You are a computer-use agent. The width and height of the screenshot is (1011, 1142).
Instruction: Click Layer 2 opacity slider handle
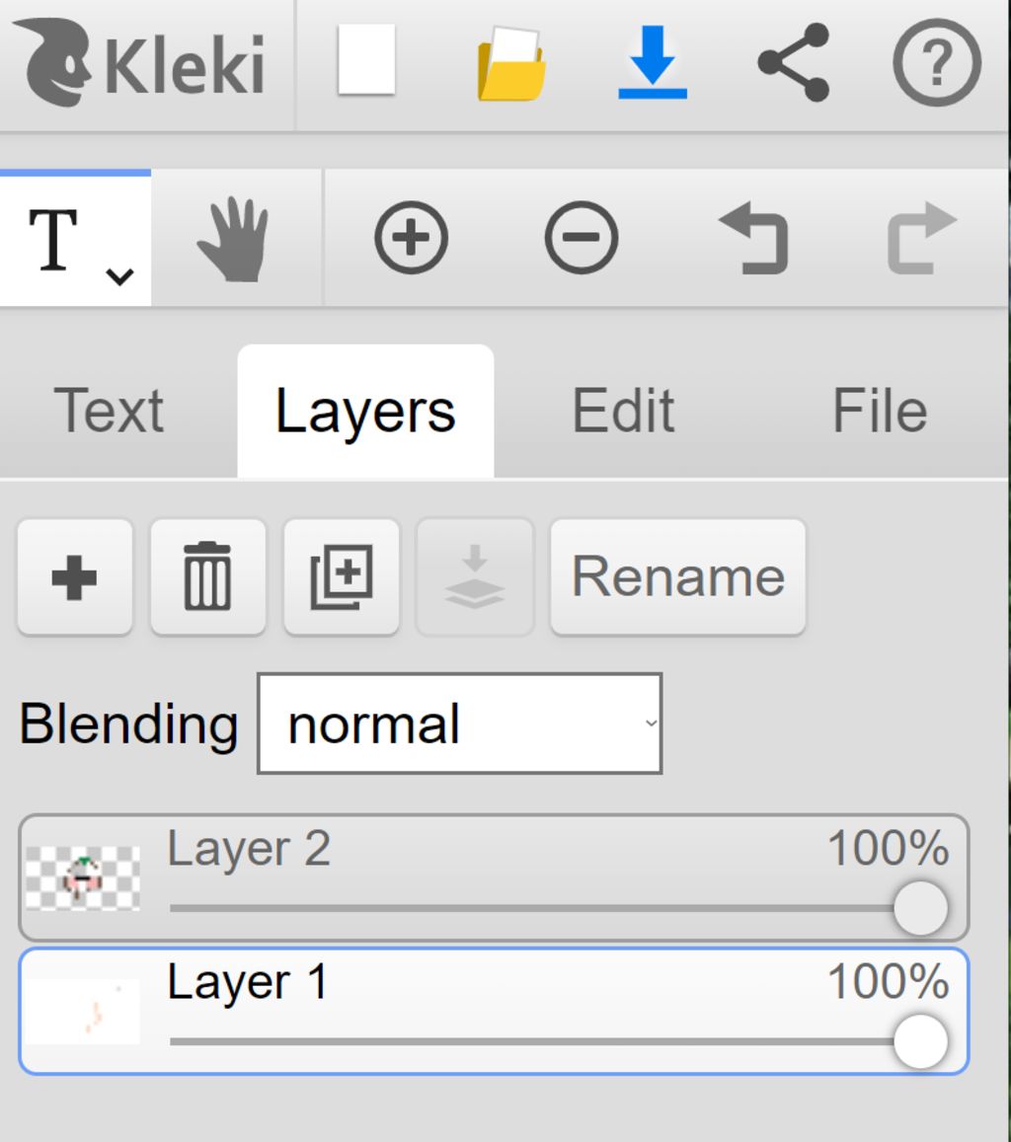920,908
